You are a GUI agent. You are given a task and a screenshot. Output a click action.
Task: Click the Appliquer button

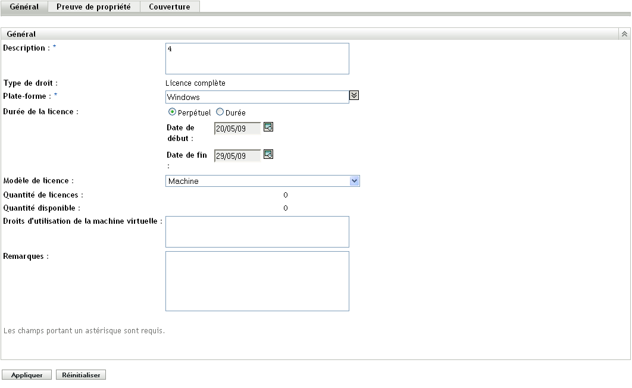pyautogui.click(x=27, y=375)
